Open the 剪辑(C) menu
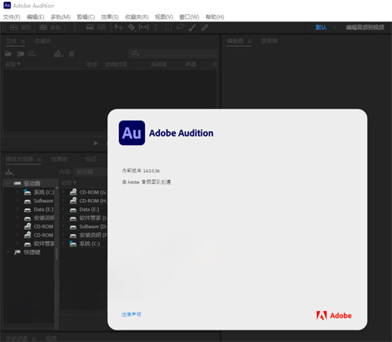 coord(86,17)
